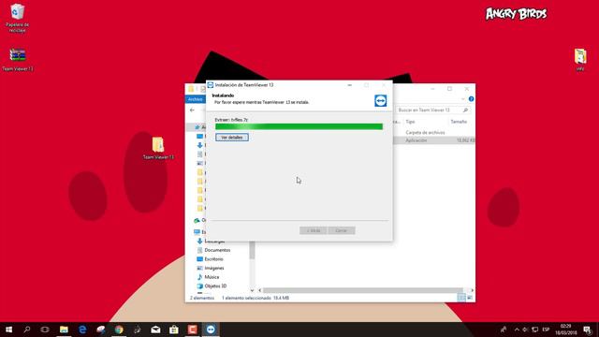Expand the File Explorer ribbon chevron

click(x=463, y=99)
